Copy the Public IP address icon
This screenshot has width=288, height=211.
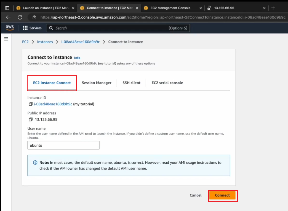pos(31,119)
